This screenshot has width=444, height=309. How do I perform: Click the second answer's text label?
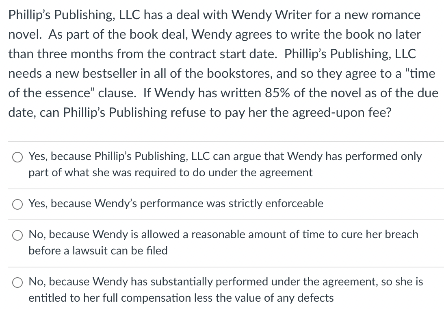click(176, 204)
